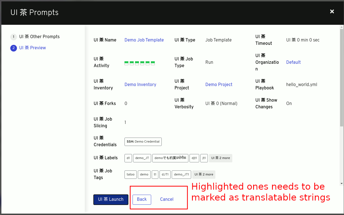Click the jt1 label chip
Screen dimensions: 344x215
tap(204, 158)
